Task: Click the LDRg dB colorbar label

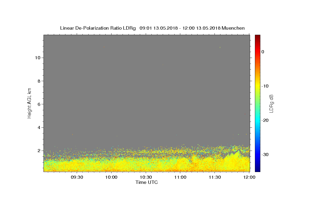Action: [x=271, y=103]
